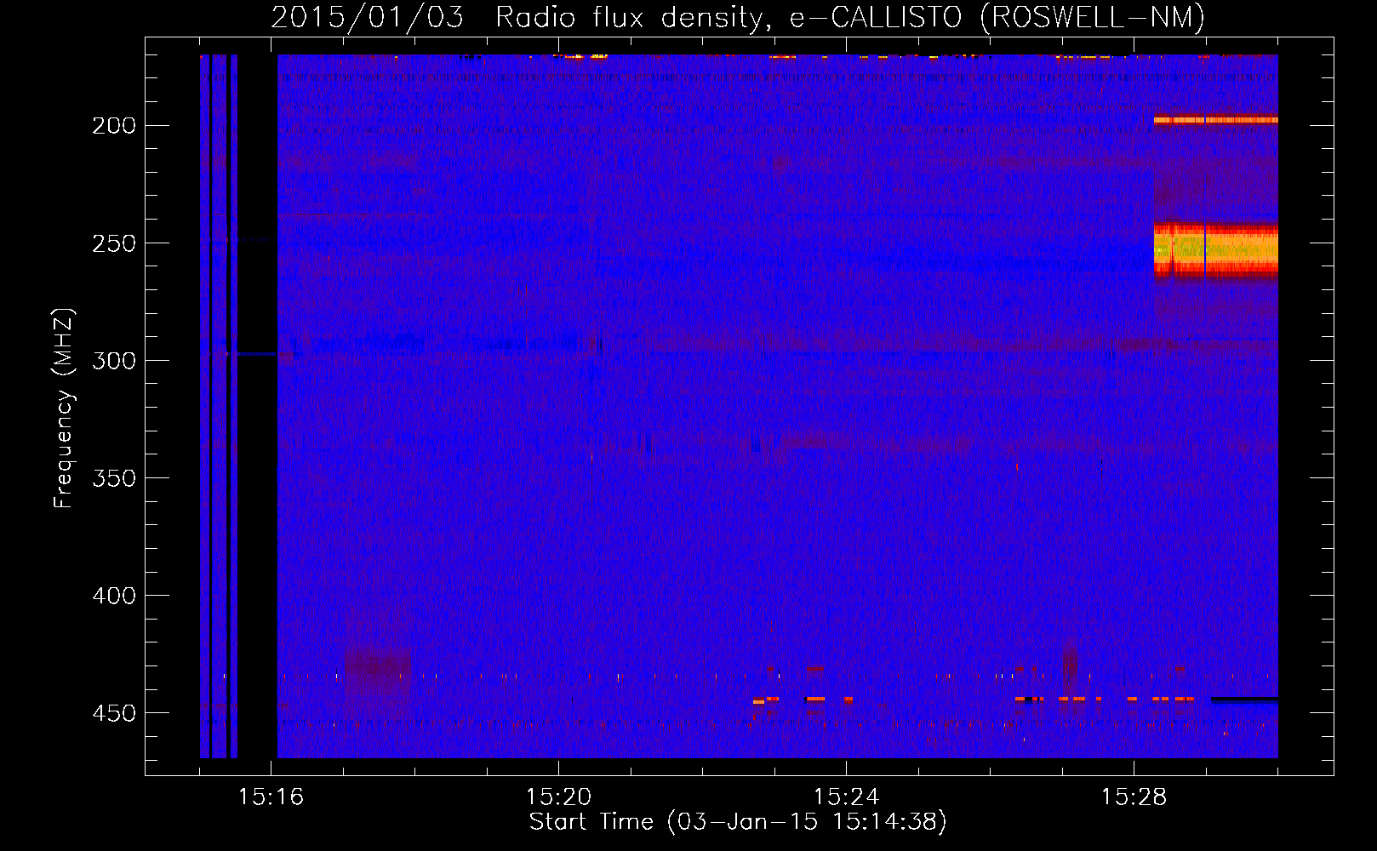This screenshot has width=1377, height=851.
Task: Click the 200 frequency tick label
Action: (x=114, y=126)
